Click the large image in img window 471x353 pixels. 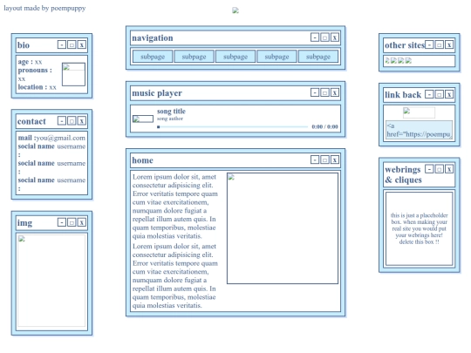[x=51, y=281]
